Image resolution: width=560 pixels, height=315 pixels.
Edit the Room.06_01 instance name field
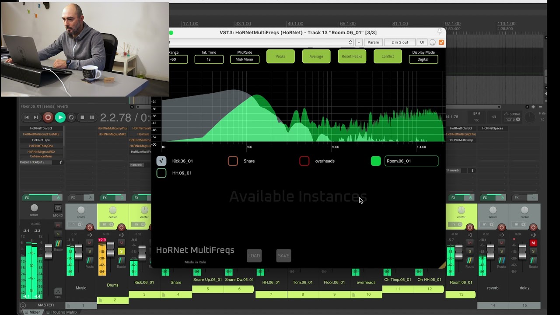point(411,161)
